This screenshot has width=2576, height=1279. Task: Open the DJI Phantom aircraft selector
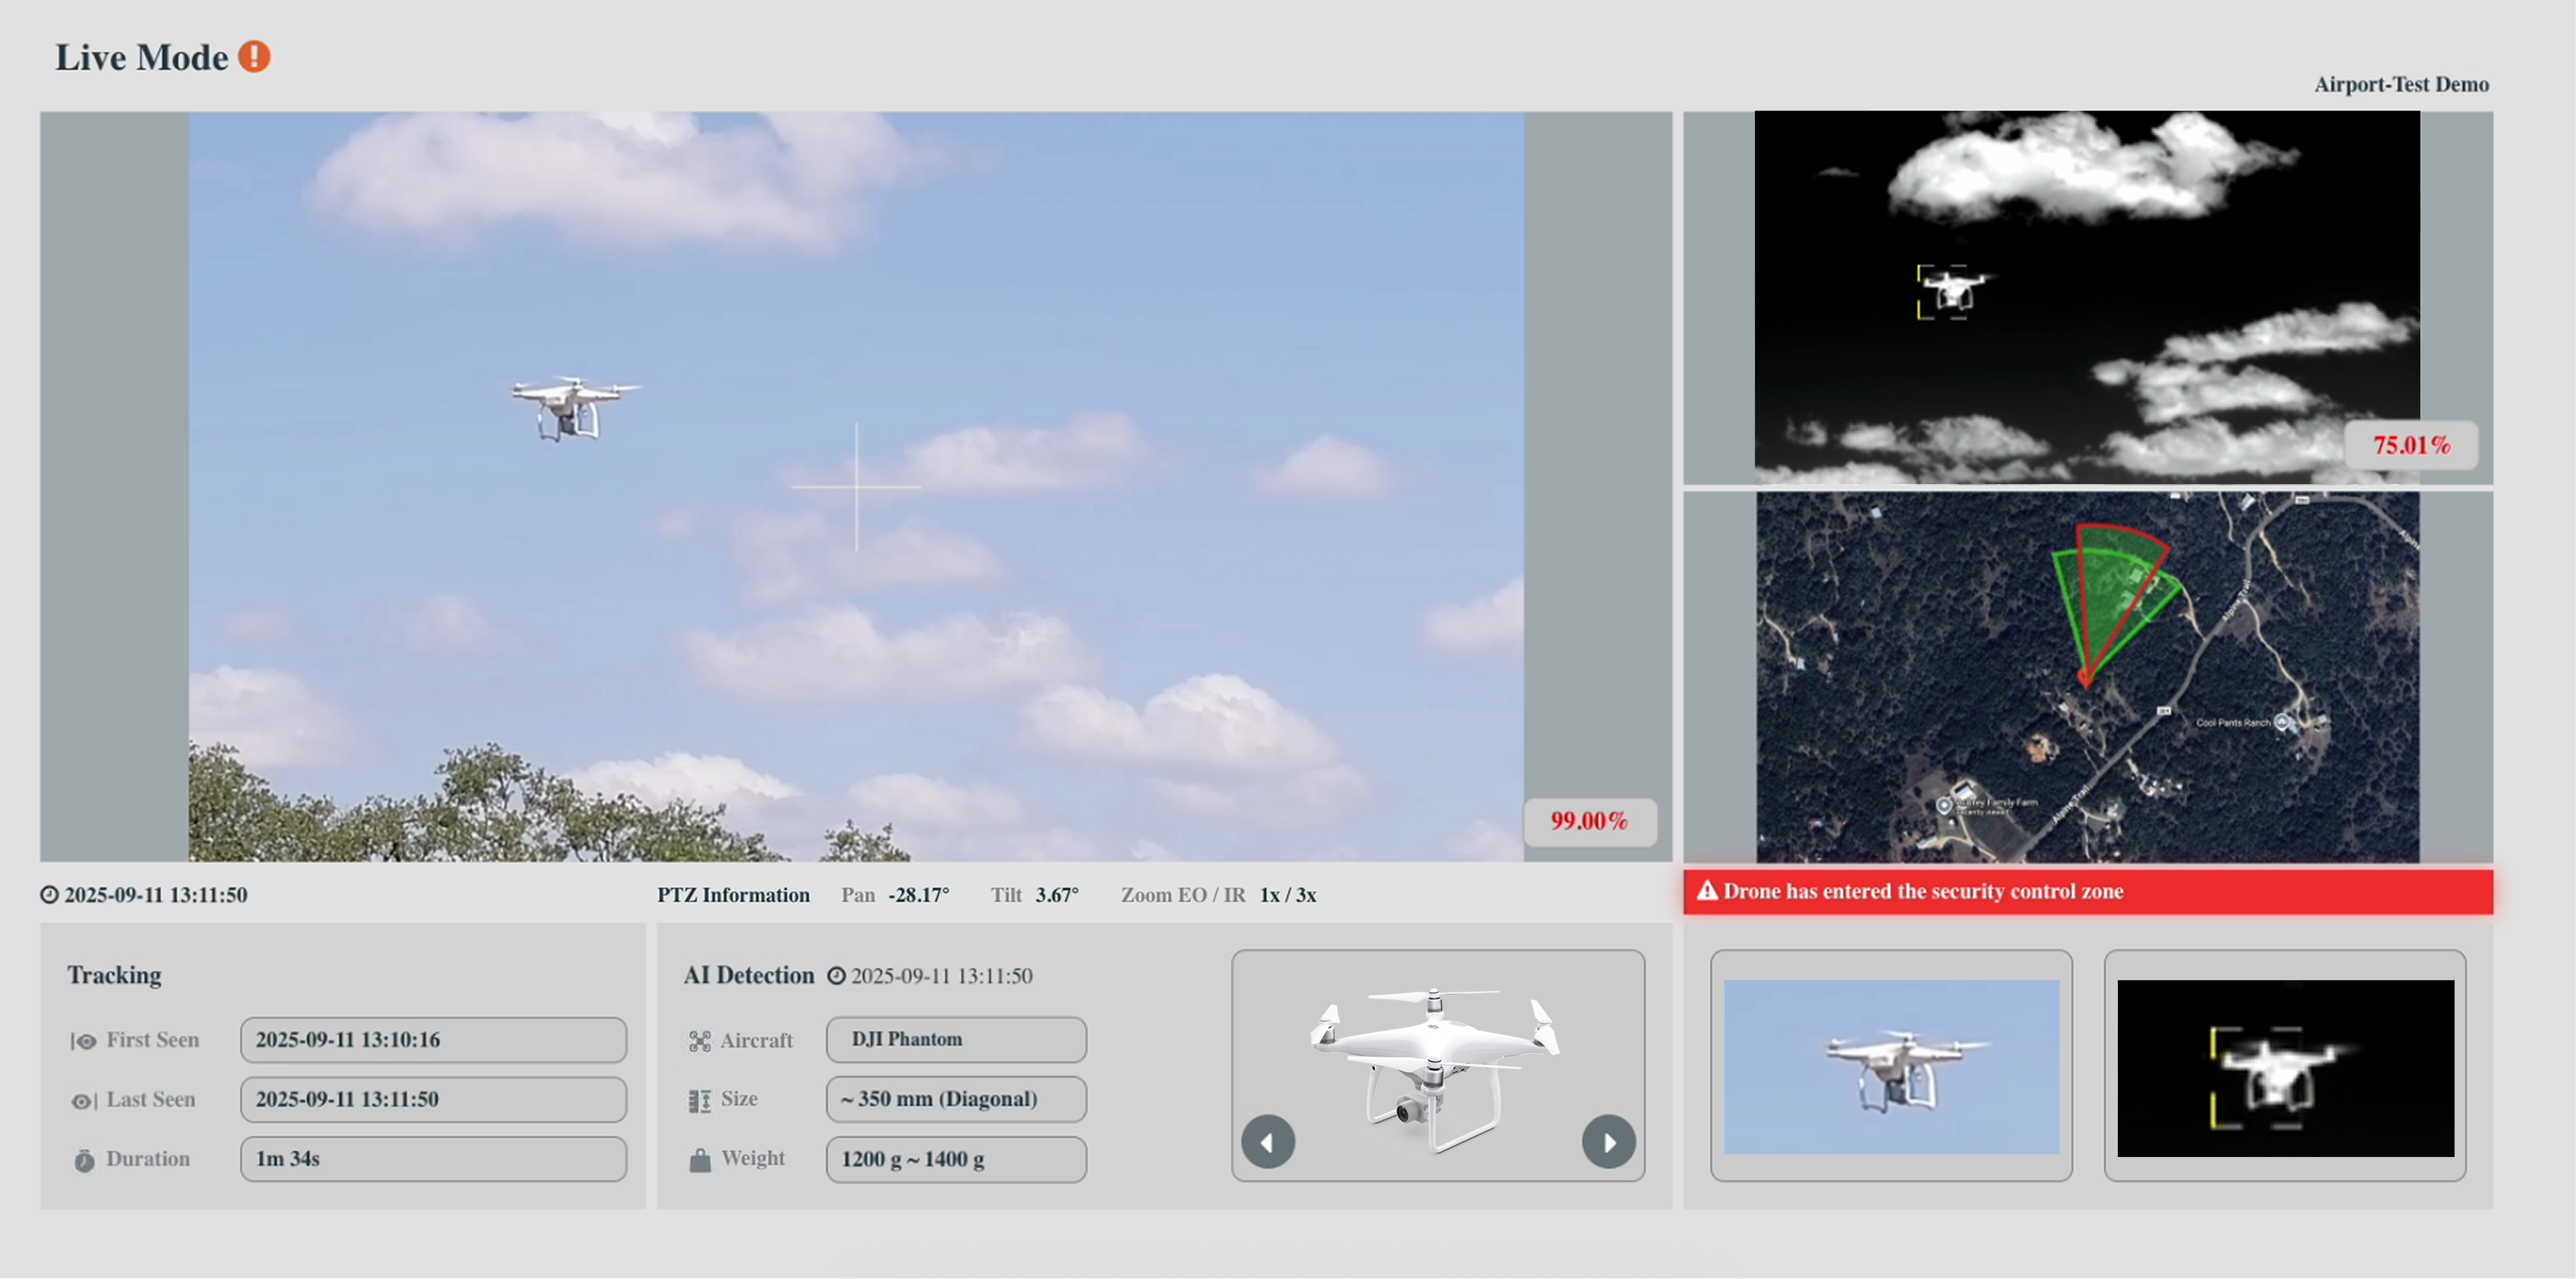click(x=955, y=1039)
